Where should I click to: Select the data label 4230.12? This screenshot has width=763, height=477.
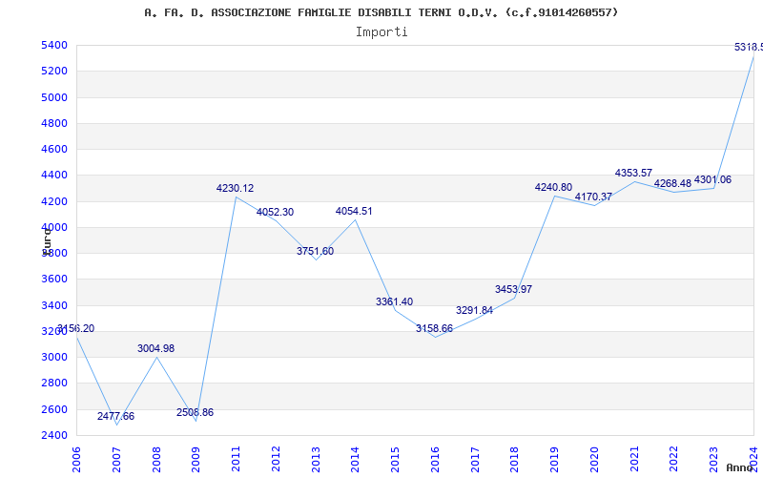(x=235, y=188)
